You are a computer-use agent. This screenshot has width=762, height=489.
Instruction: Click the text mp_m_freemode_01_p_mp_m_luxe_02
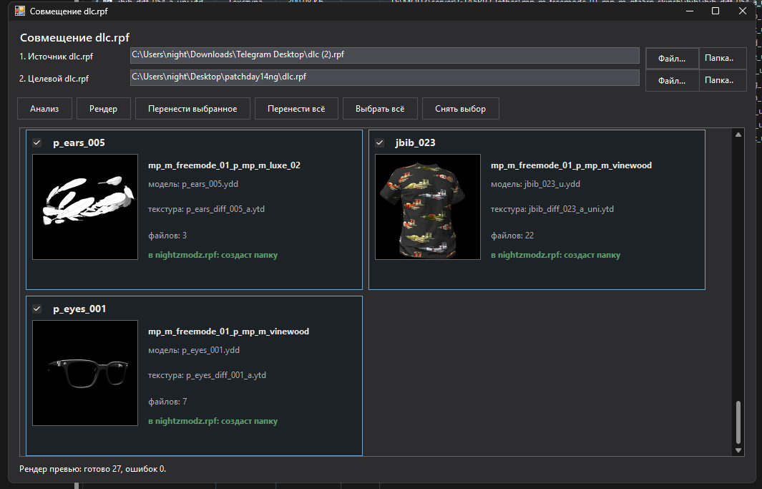(x=224, y=165)
